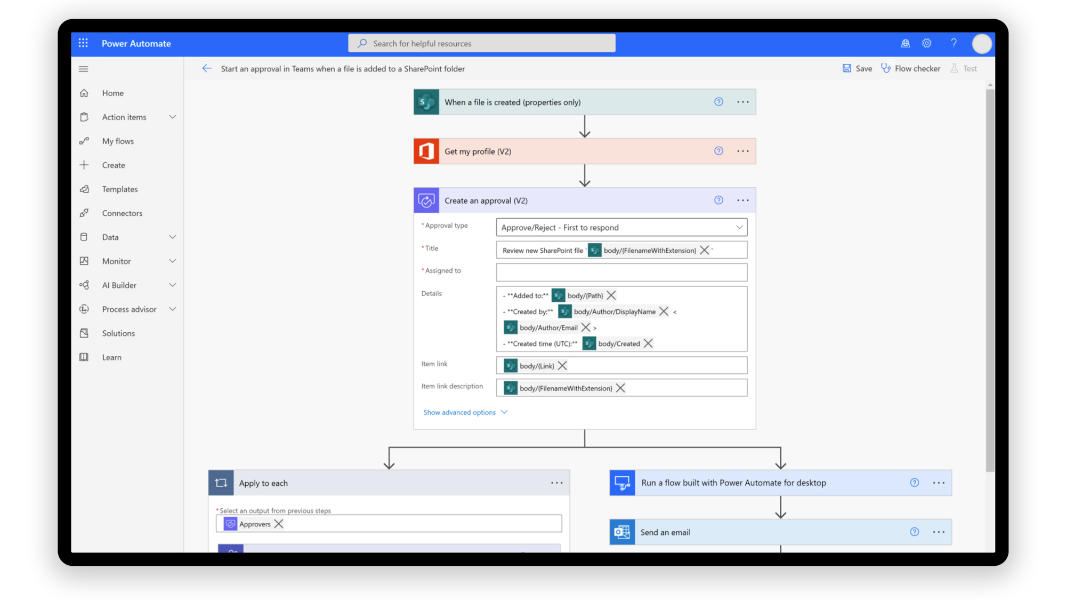Run the Flow checker
Viewport: 1066px width, 600px height.
pyautogui.click(x=911, y=68)
